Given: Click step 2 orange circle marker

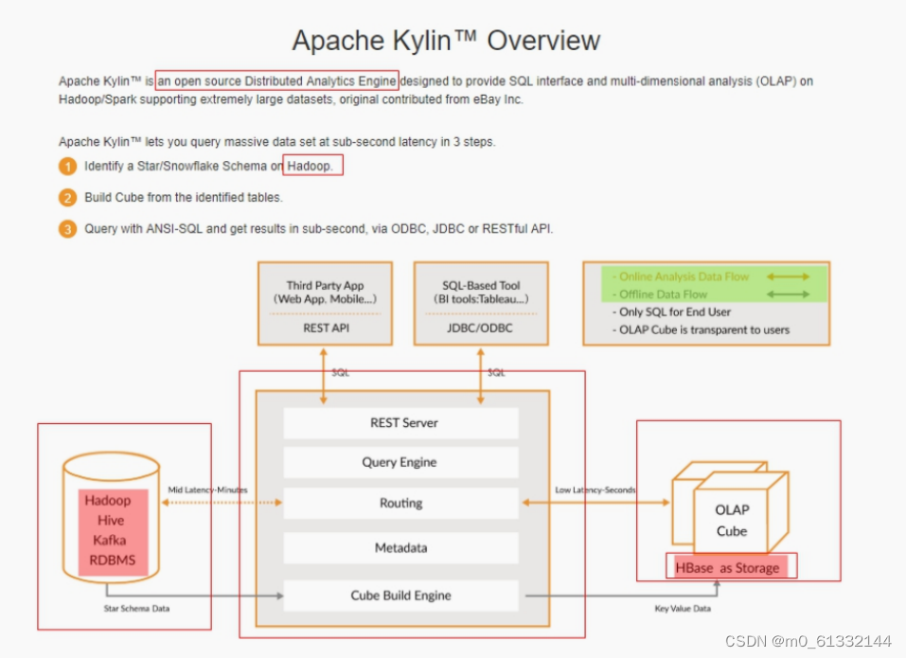Looking at the screenshot, I should pyautogui.click(x=67, y=197).
